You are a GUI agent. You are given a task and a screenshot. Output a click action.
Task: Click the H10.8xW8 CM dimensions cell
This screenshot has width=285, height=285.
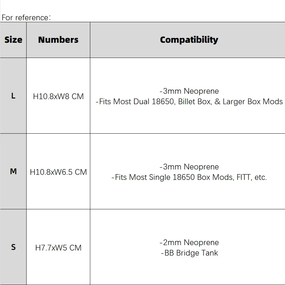(x=58, y=96)
